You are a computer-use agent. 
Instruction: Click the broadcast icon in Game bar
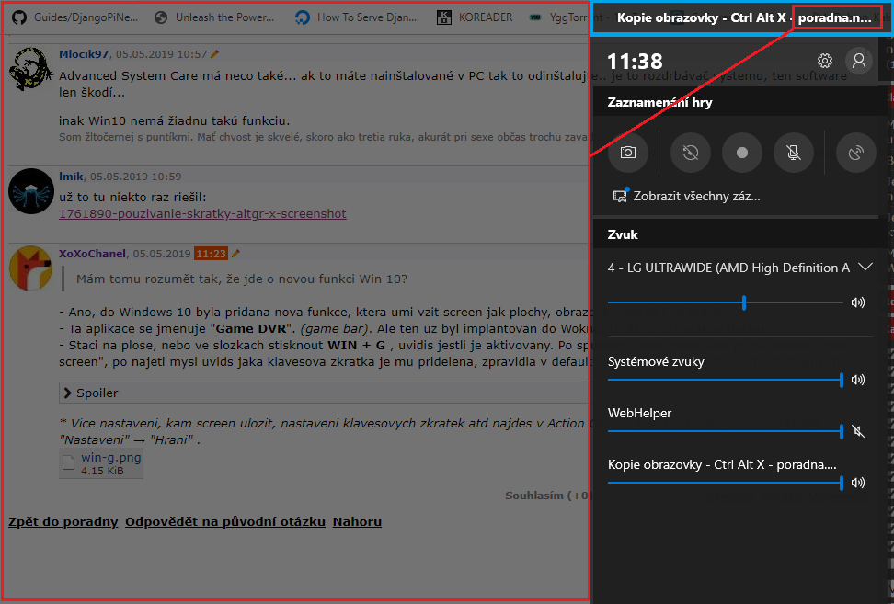[x=855, y=153]
